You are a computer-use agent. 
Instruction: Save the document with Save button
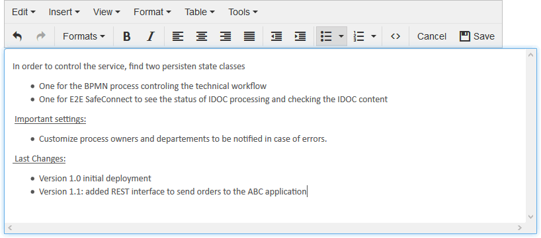click(x=477, y=36)
